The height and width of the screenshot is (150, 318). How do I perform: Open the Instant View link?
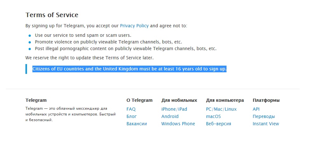pyautogui.click(x=266, y=124)
